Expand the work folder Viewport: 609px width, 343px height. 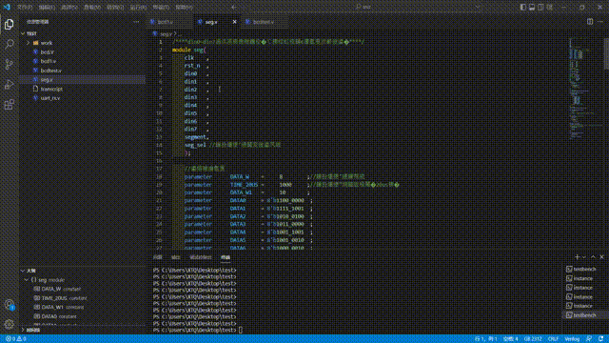pos(83,43)
